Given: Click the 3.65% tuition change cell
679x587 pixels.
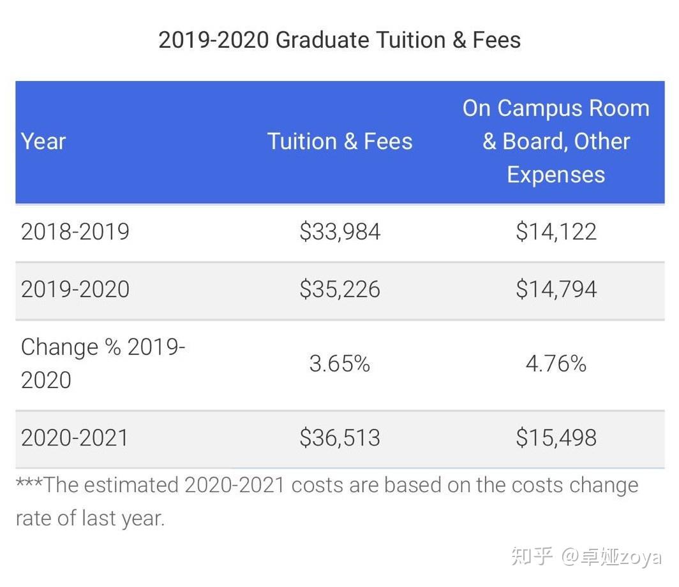Looking at the screenshot, I should [x=339, y=363].
